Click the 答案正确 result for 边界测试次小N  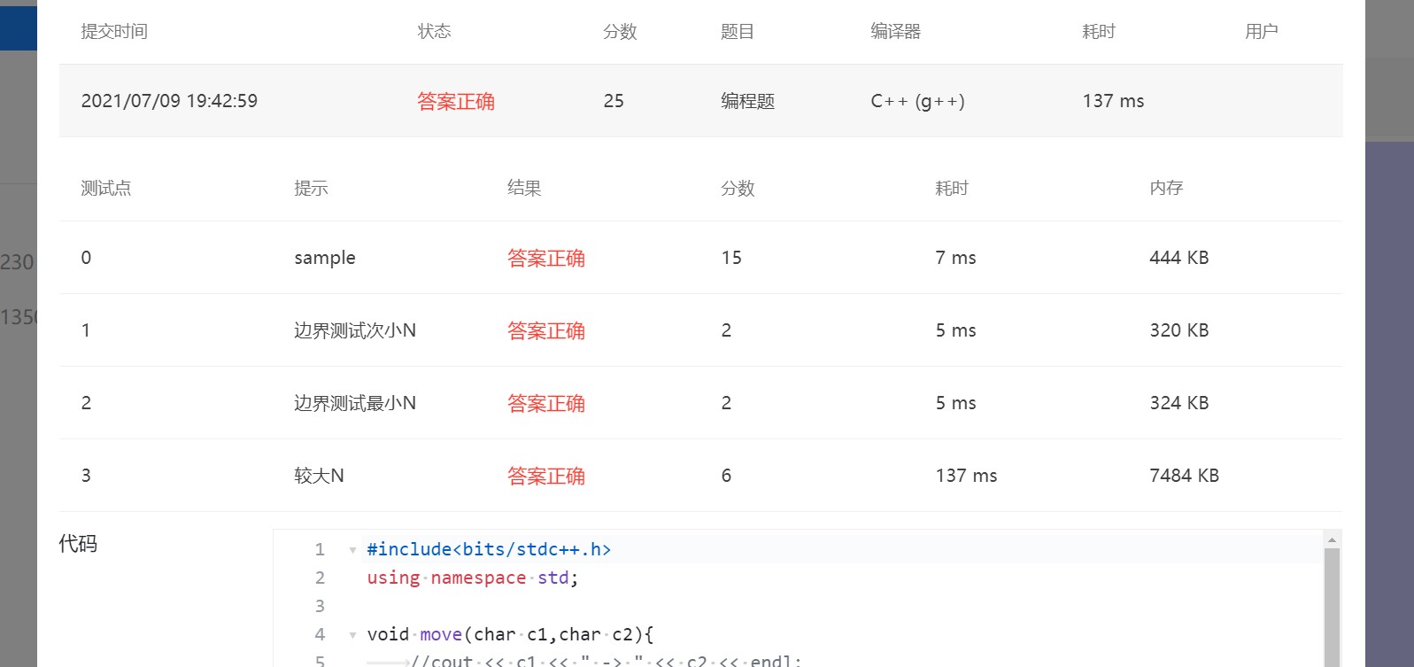(546, 331)
